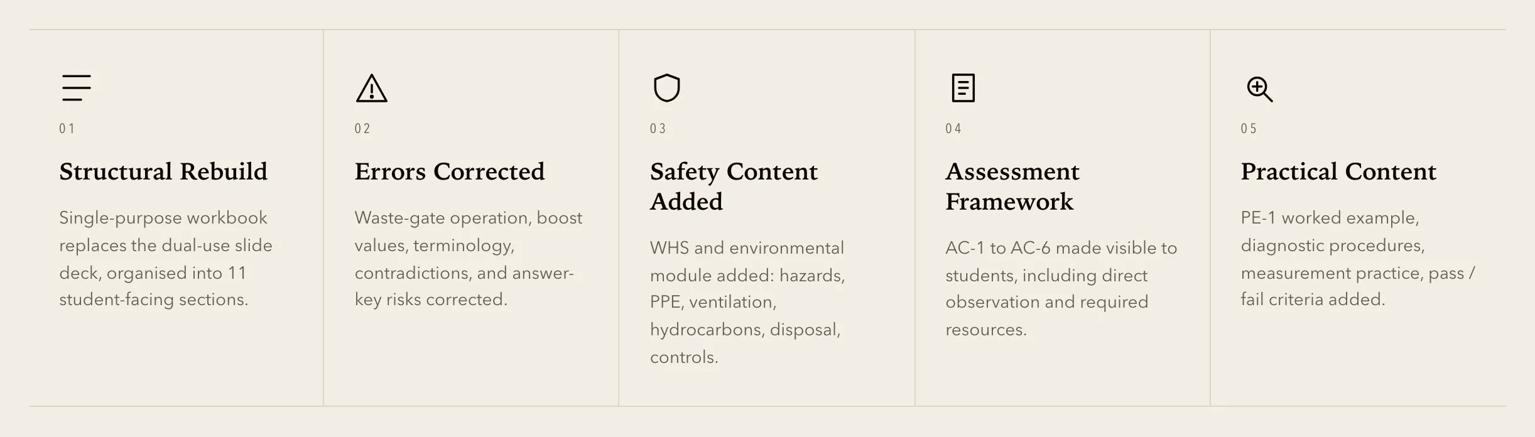The width and height of the screenshot is (1535, 437).
Task: Click the WHS and environmental module description
Action: click(747, 303)
